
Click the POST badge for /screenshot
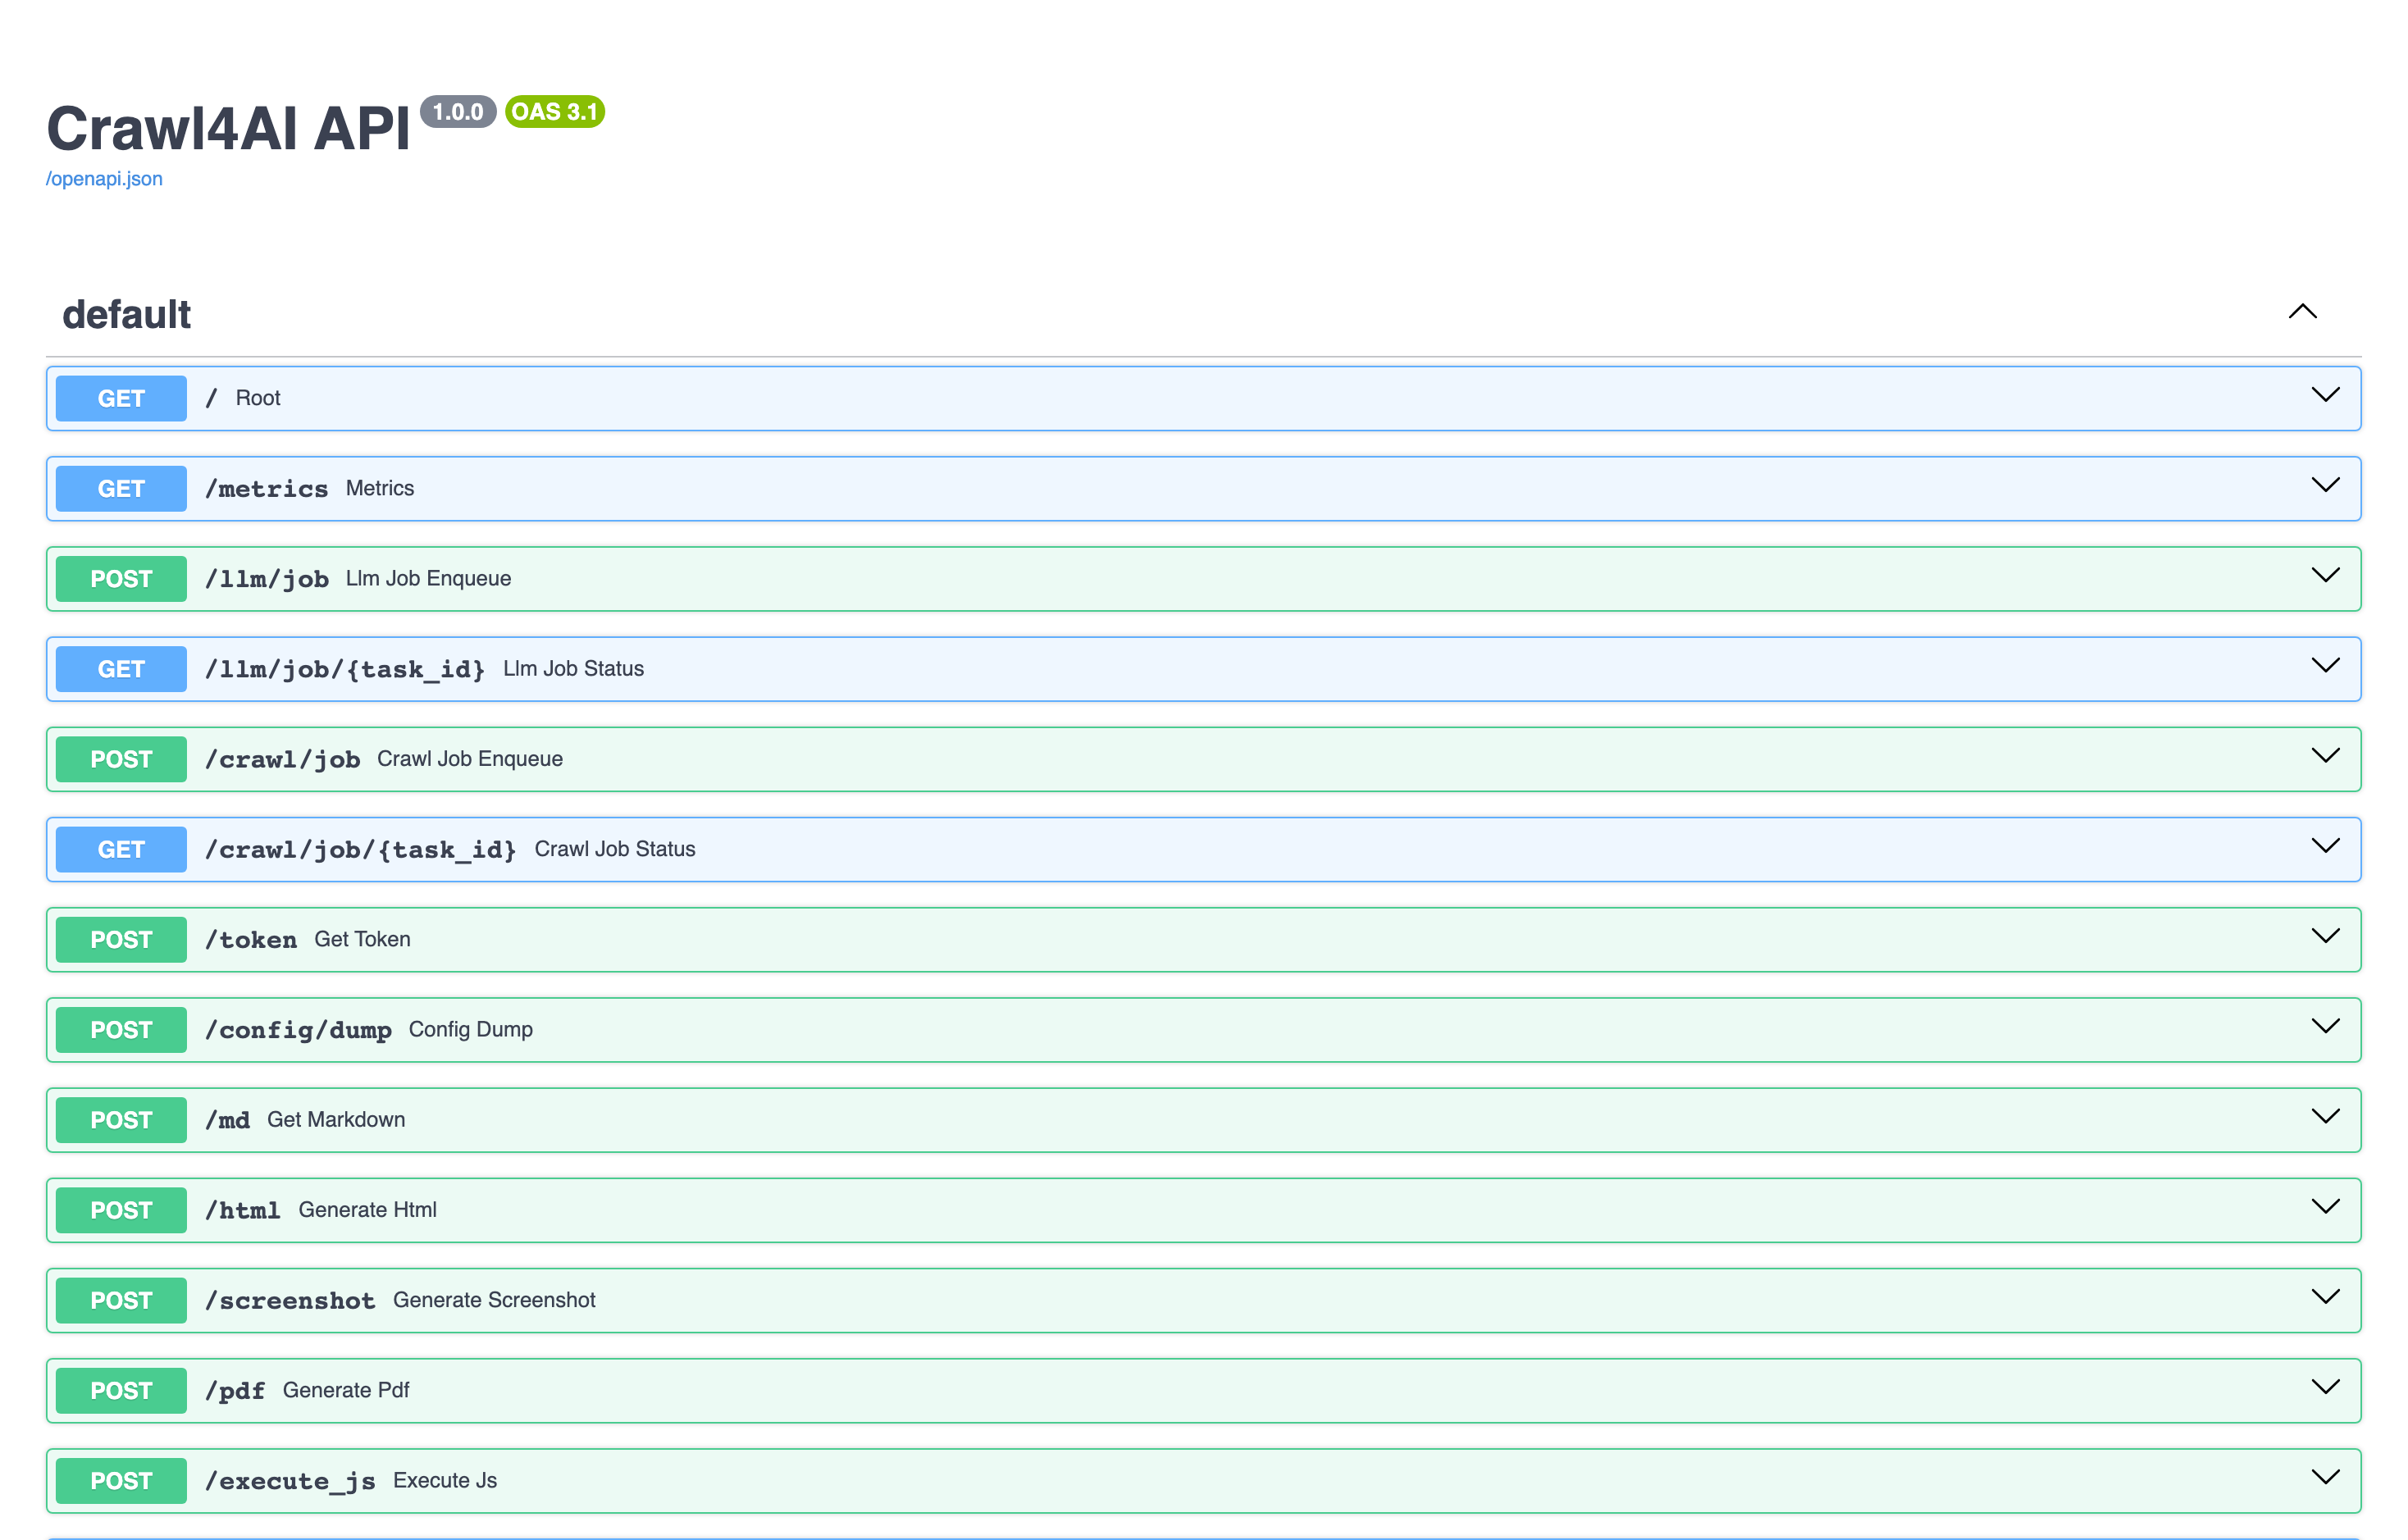click(121, 1300)
